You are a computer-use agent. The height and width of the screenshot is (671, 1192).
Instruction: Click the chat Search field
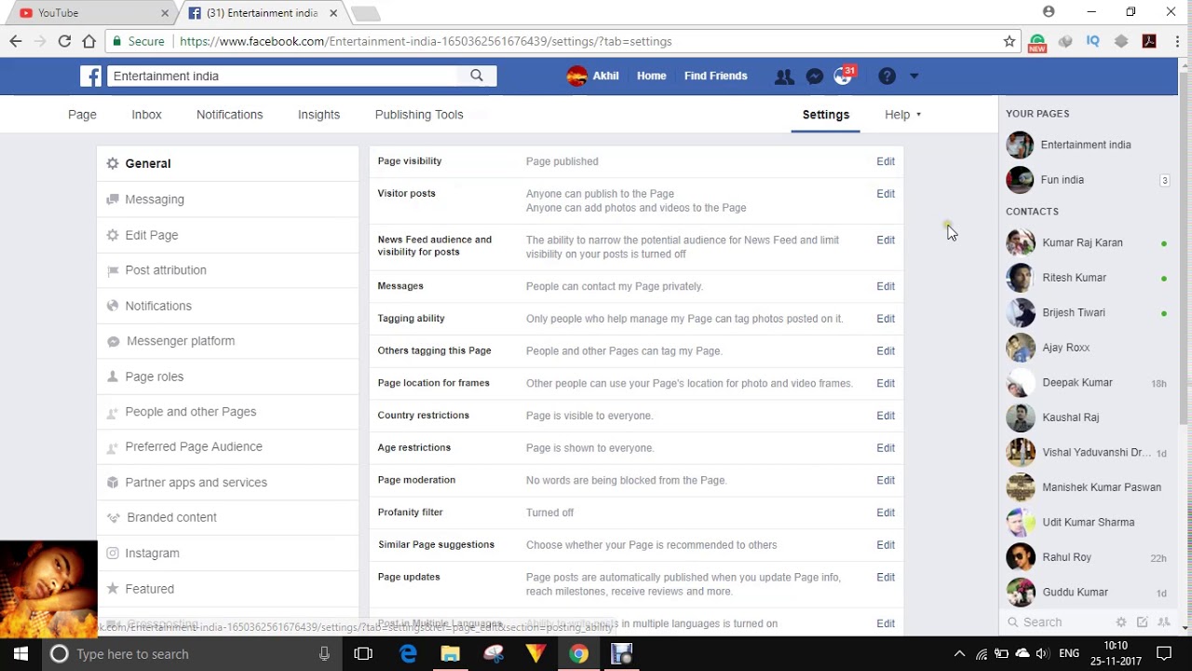tap(1057, 623)
